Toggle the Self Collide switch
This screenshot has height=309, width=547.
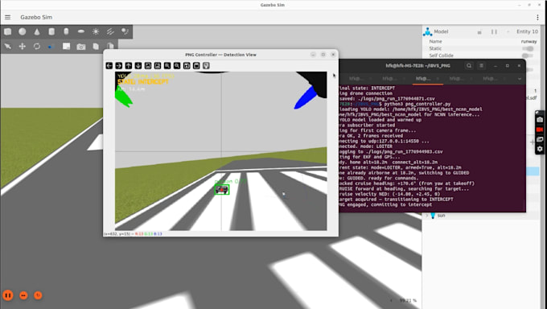pyautogui.click(x=528, y=56)
